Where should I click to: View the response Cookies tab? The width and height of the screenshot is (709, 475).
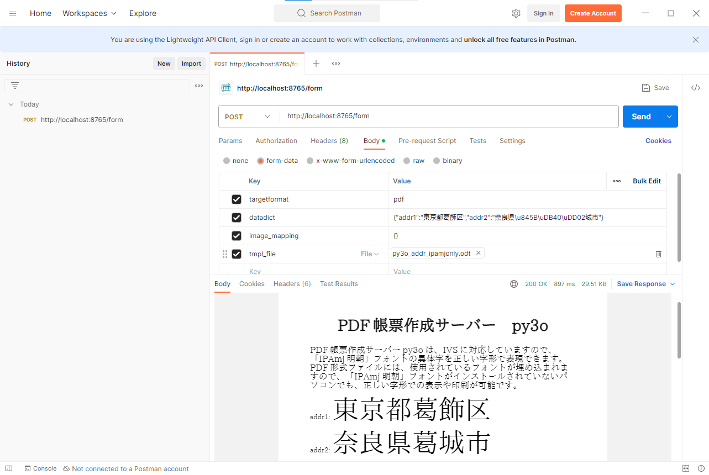tap(252, 284)
